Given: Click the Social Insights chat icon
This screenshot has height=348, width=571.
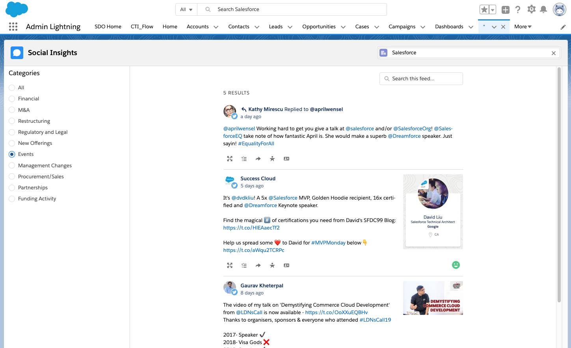Looking at the screenshot, I should point(17,53).
